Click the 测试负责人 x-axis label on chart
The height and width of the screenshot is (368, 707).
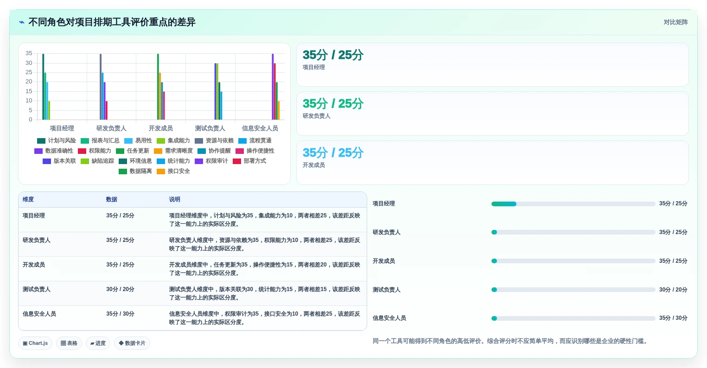pos(210,128)
